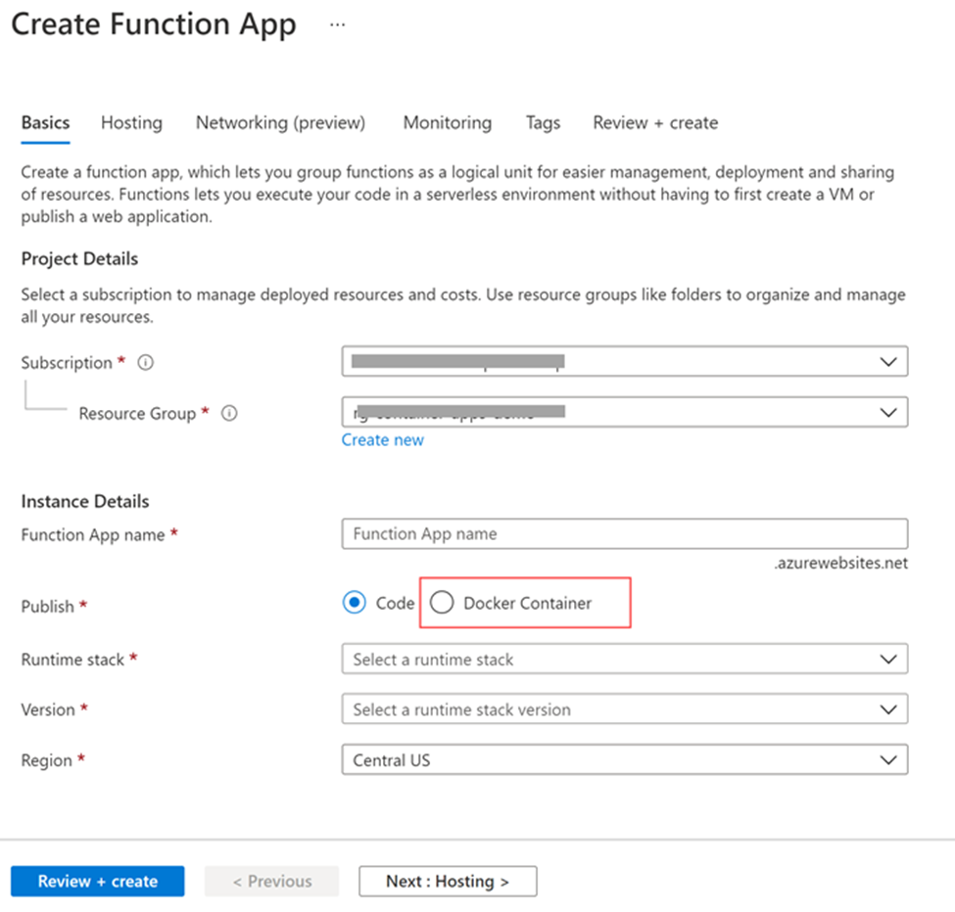This screenshot has height=912, width=955.
Task: Open the Runtime stack dropdown
Action: click(624, 660)
